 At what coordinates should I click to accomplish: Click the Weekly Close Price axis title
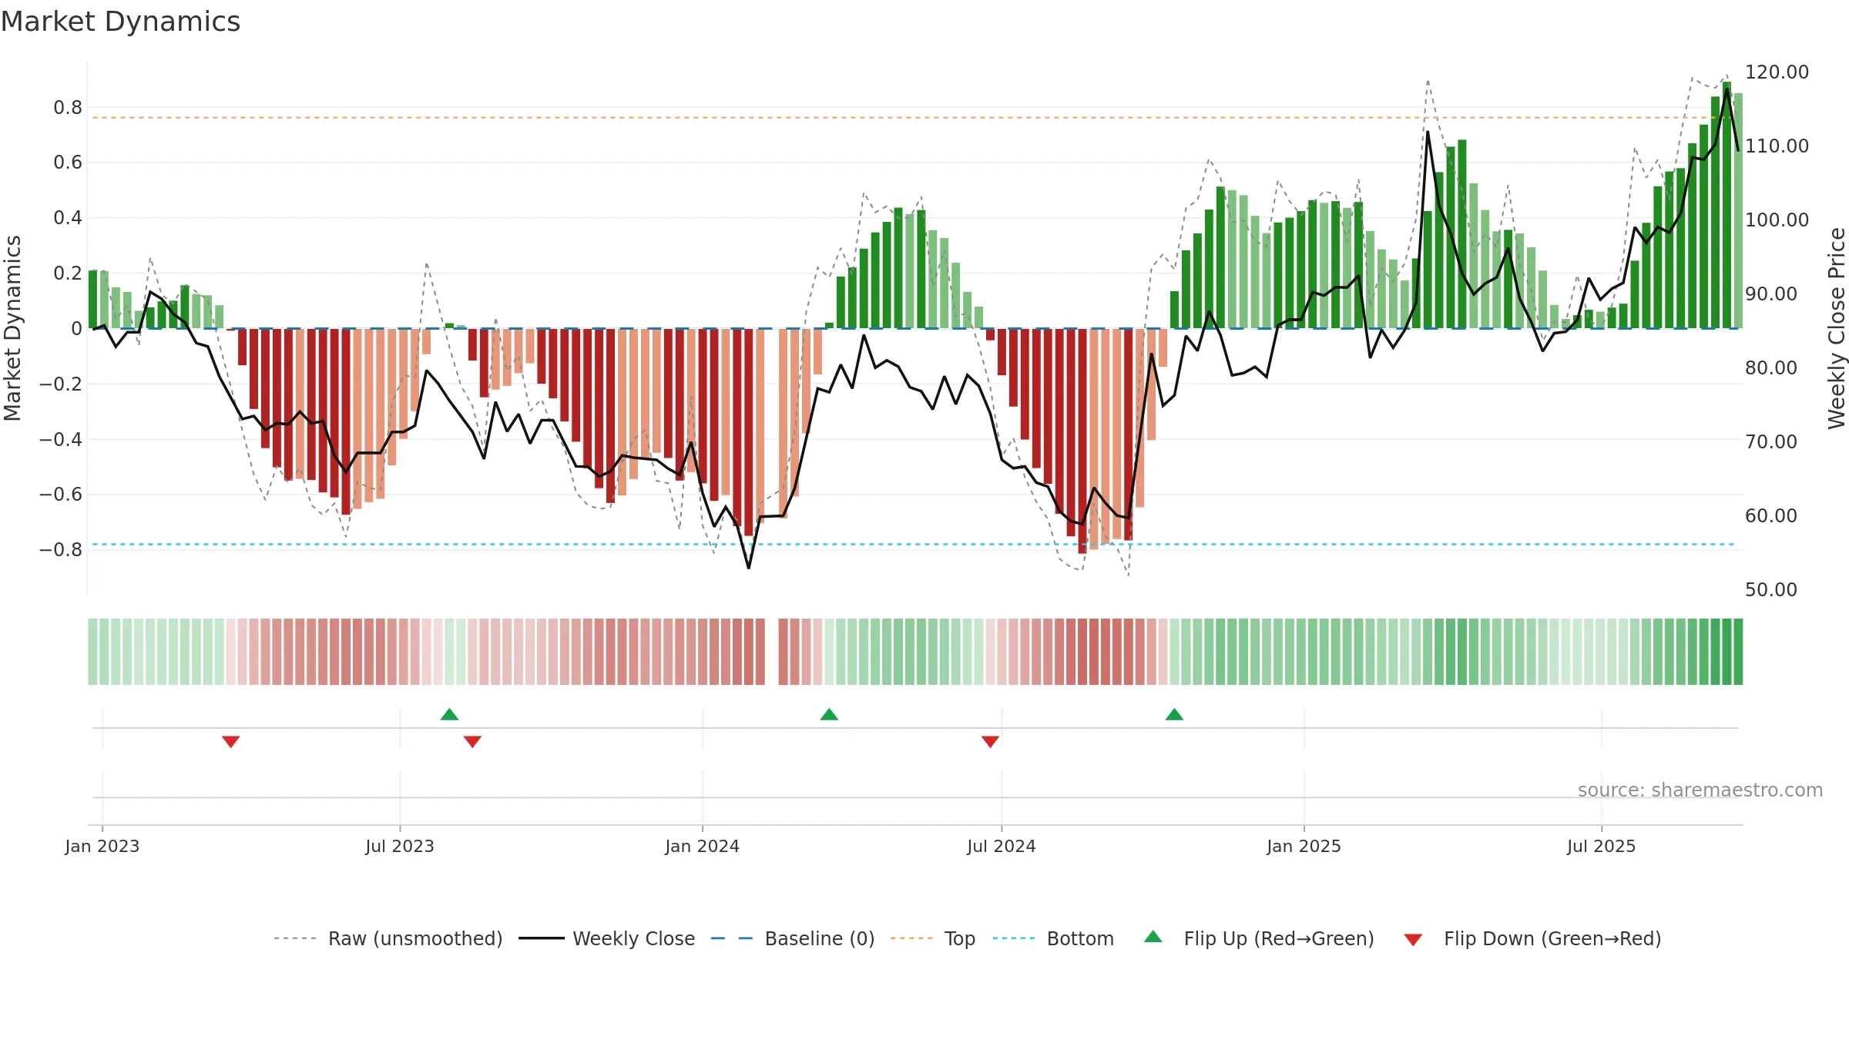point(1837,328)
